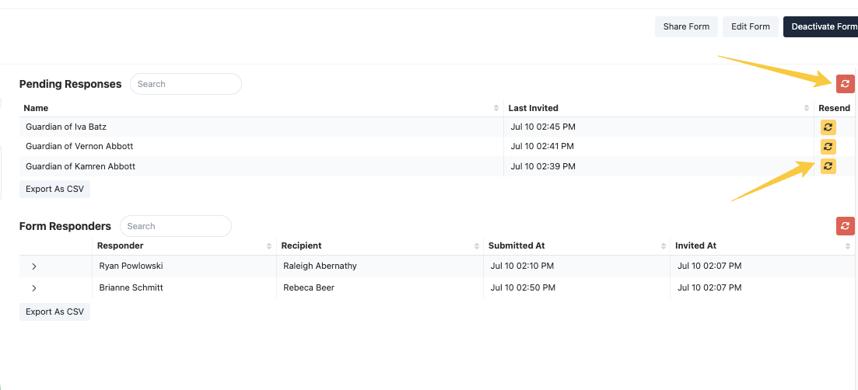
Task: Click red refresh icon for Pending Responses
Action: (x=845, y=84)
